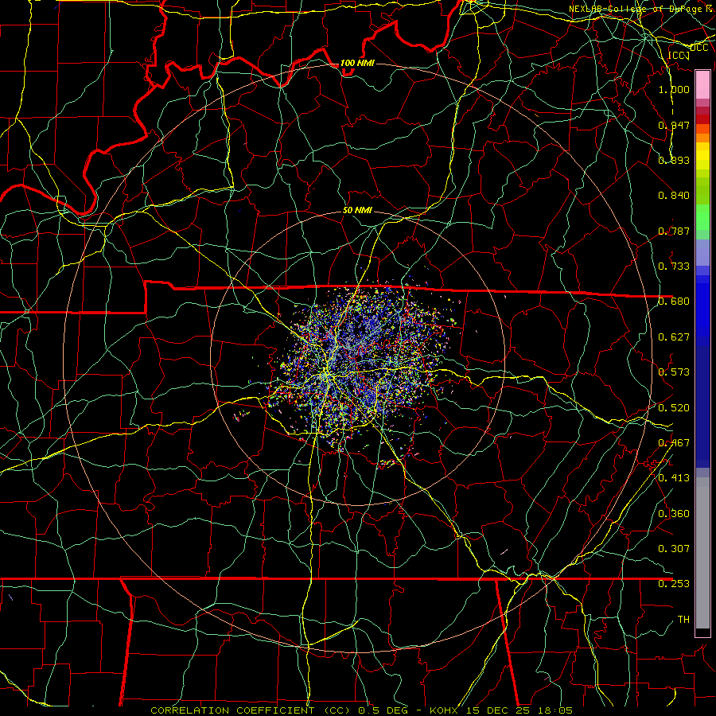
Task: Click the 0.253 legend value
Action: (674, 584)
